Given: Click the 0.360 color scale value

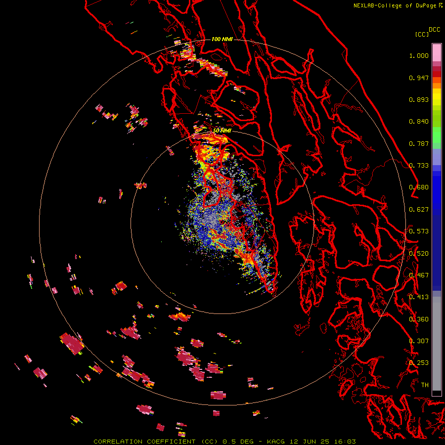Looking at the screenshot, I should pos(419,319).
